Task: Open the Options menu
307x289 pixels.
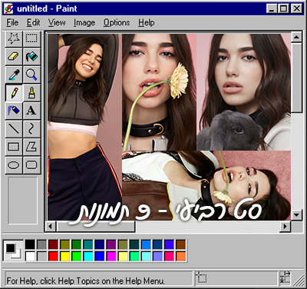Action: pos(117,22)
